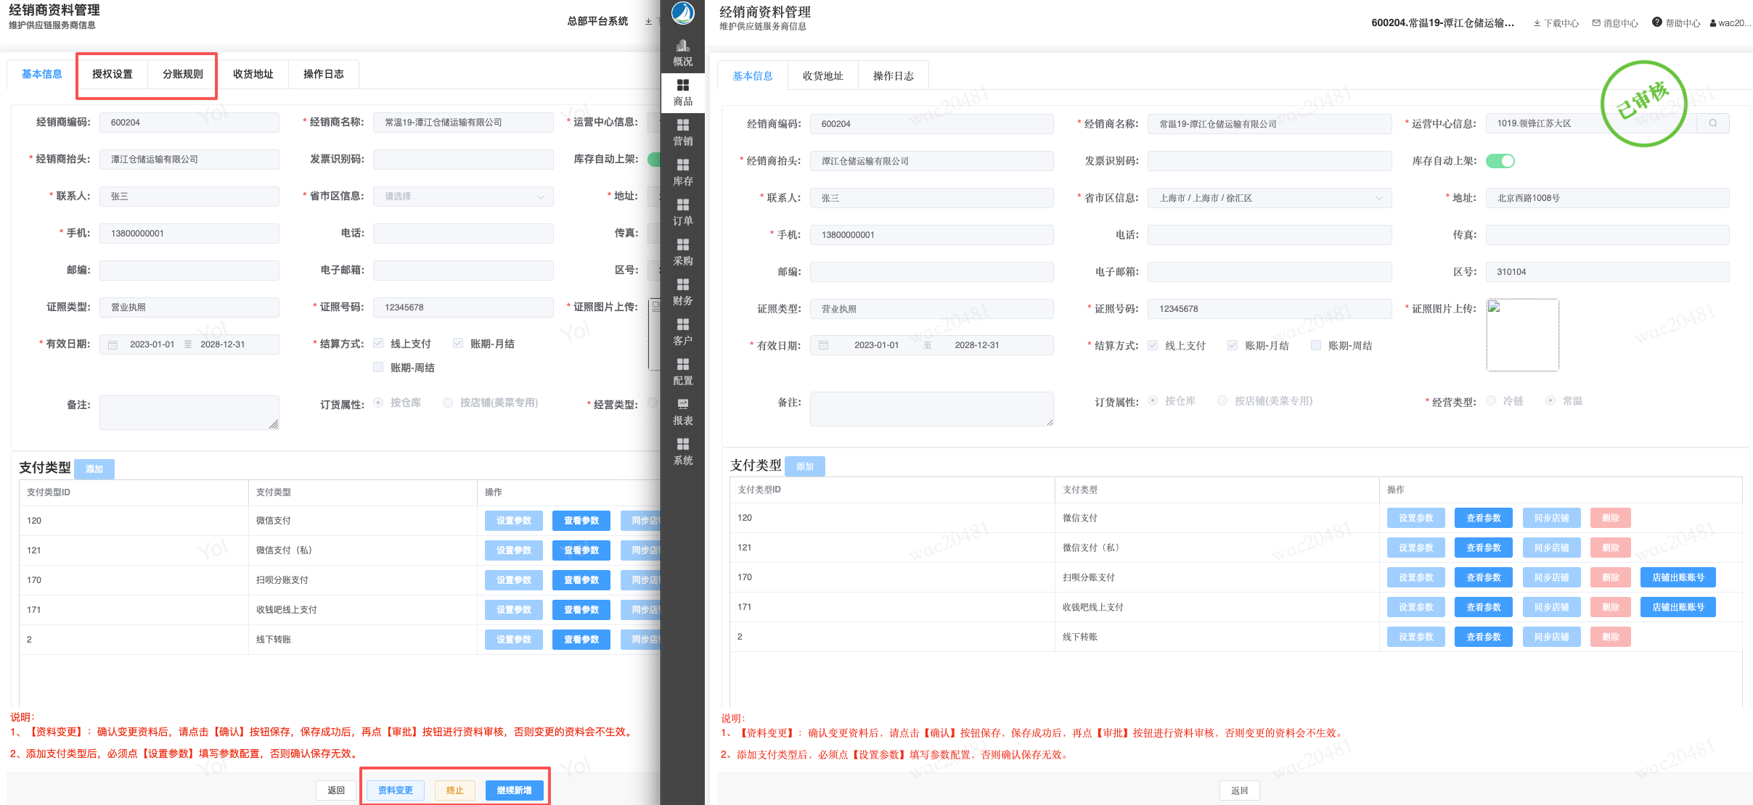1753x805 pixels.
Task: Check 账期-周结 checkbox in right panel
Action: pyautogui.click(x=1316, y=346)
